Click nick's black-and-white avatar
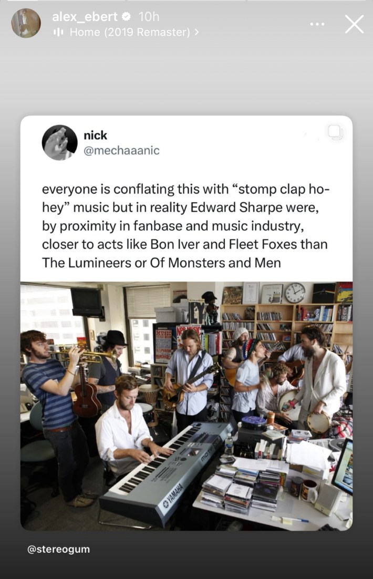Screen dimensions: 373x579 59,142
